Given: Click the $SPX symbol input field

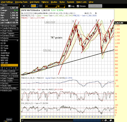Looking at the screenshot, I should pyautogui.click(x=34, y=6).
